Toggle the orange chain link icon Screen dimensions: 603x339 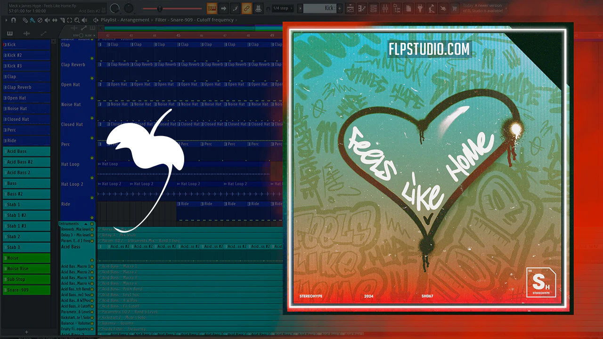[x=246, y=8]
